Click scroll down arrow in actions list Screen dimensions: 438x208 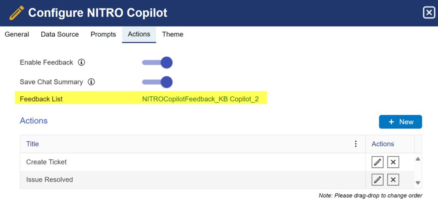click(x=418, y=183)
